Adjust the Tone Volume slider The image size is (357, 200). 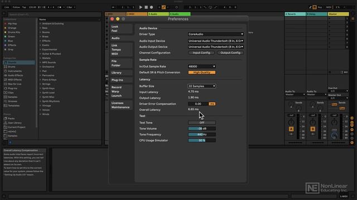point(202,128)
